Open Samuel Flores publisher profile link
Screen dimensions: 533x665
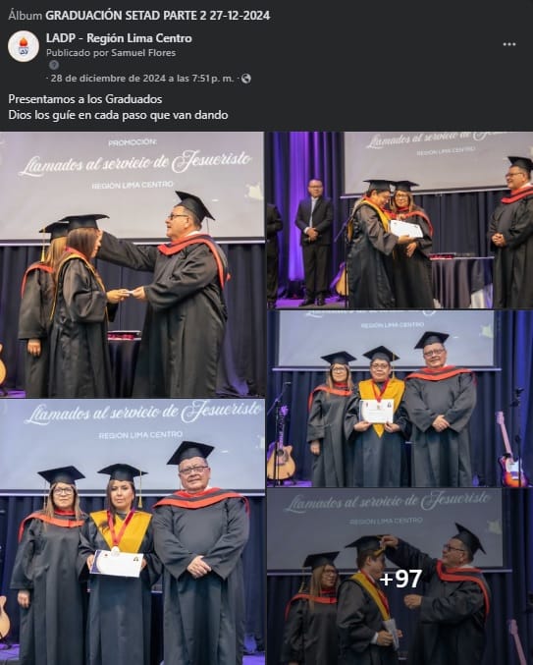143,53
